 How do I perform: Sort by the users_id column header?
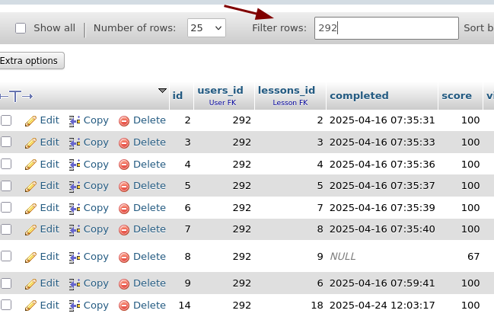pos(220,90)
